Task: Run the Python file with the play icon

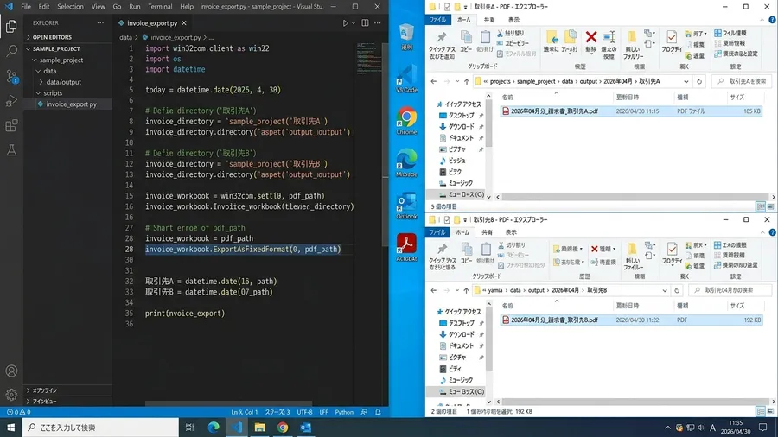Action: (345, 22)
